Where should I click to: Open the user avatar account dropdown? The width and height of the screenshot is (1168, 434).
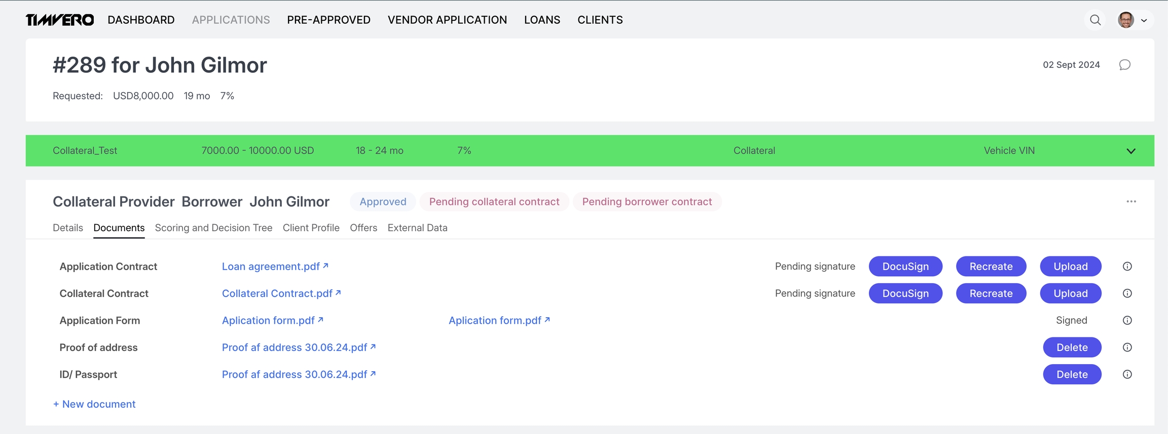(x=1134, y=20)
